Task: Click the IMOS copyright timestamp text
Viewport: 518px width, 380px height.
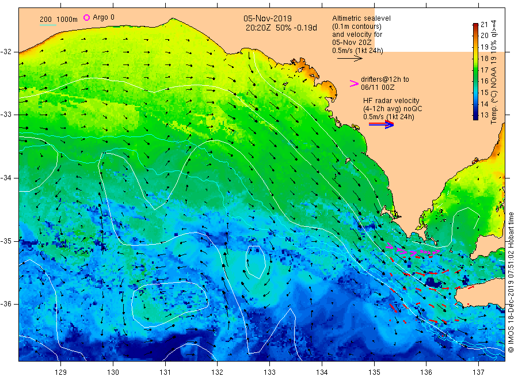Action: pos(511,283)
